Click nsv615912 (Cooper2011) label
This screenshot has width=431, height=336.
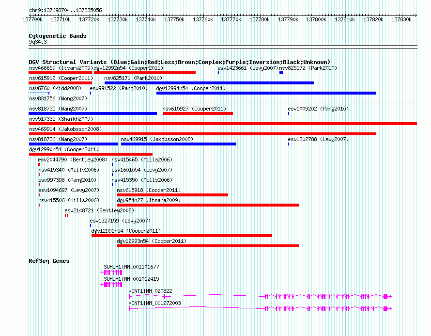coord(61,78)
